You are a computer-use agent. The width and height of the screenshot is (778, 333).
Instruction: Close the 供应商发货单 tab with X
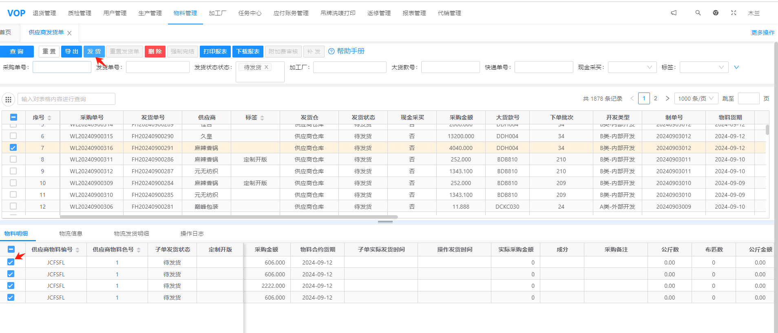click(x=69, y=33)
